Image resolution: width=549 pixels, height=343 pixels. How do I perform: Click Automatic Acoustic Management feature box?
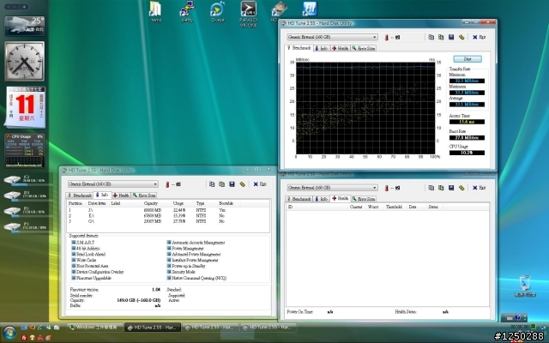pos(169,242)
